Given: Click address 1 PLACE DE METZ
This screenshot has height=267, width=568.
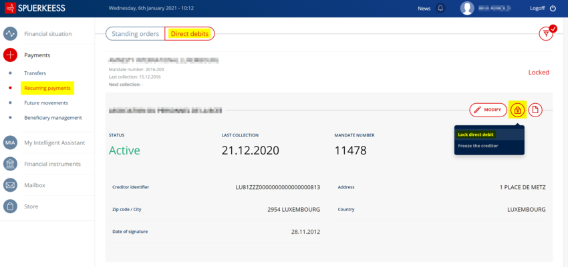Looking at the screenshot, I should pyautogui.click(x=523, y=187).
